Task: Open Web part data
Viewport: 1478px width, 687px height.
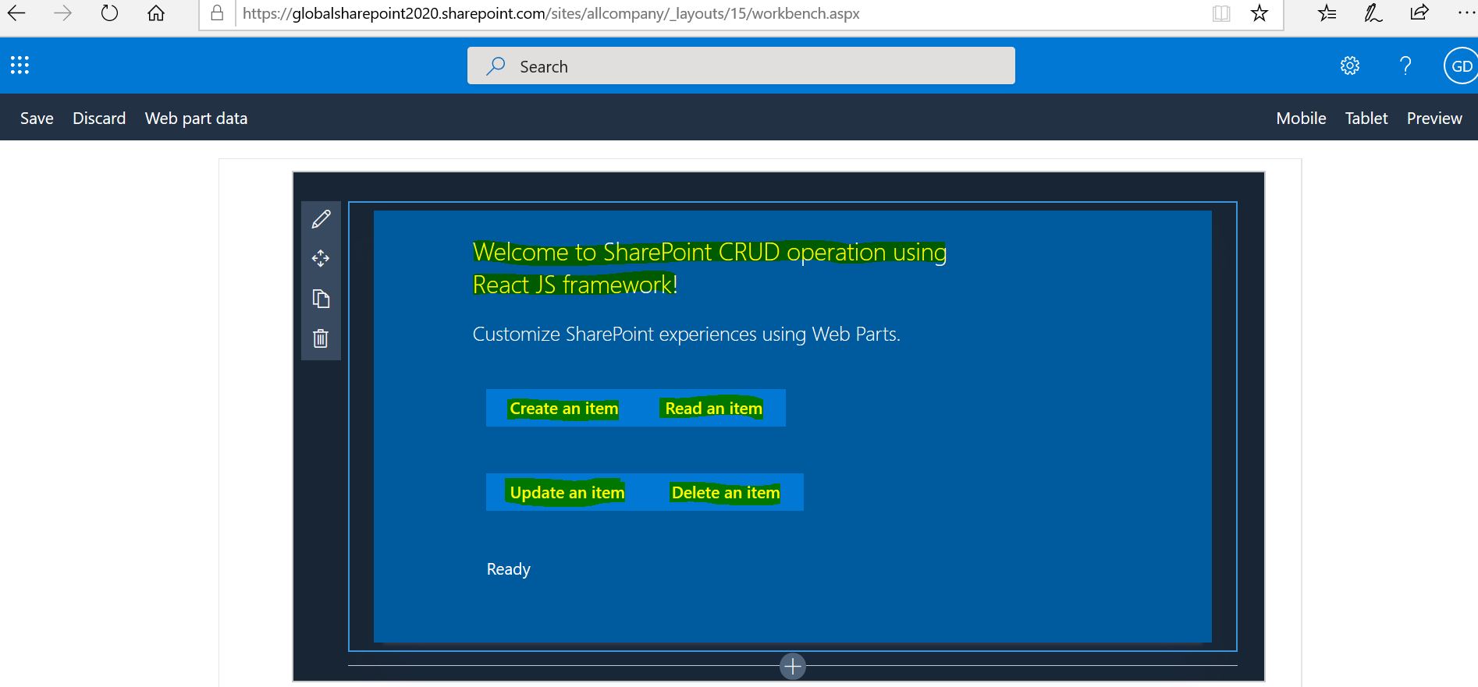Action: point(196,119)
